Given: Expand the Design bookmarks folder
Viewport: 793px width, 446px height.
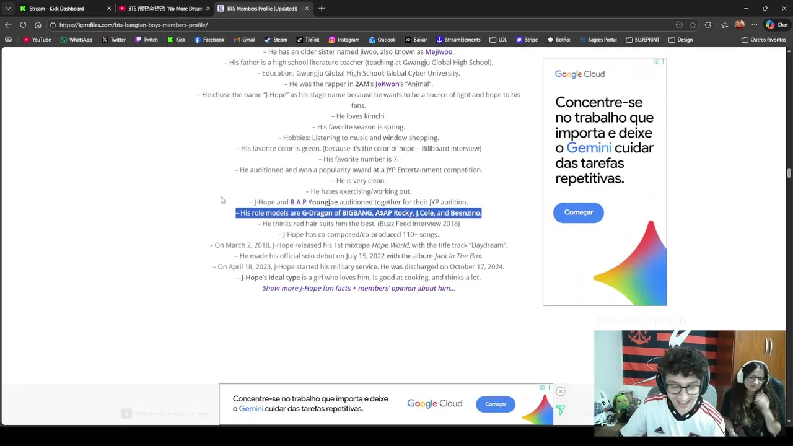Looking at the screenshot, I should tap(680, 40).
